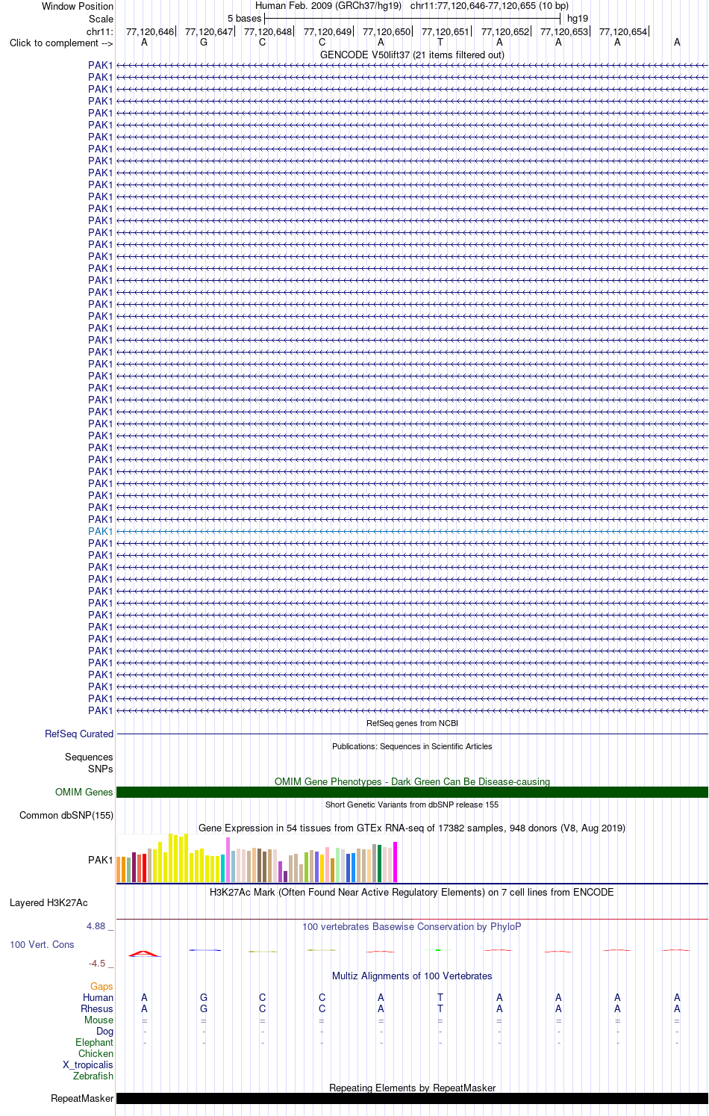Screen dimensions: 709x1116
Task: Click the black RepeatMasker element bar
Action: coord(412,1098)
